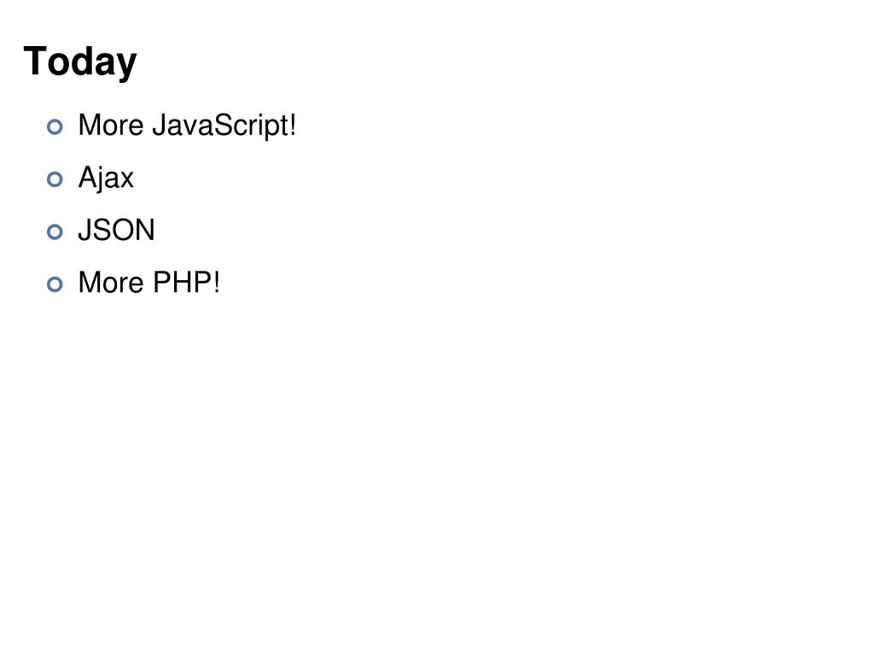Click the word More before PHP!
The image size is (874, 656).
tap(111, 283)
